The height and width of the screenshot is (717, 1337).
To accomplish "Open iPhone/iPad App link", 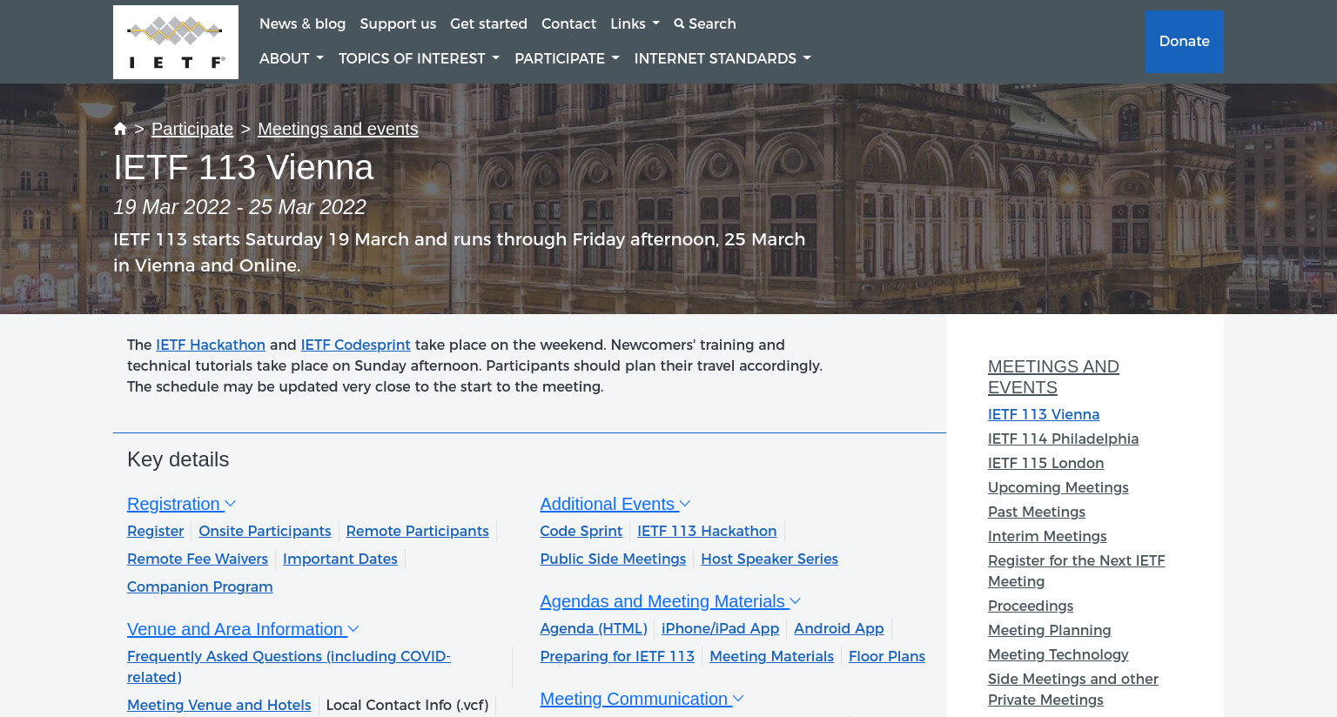I will (720, 628).
